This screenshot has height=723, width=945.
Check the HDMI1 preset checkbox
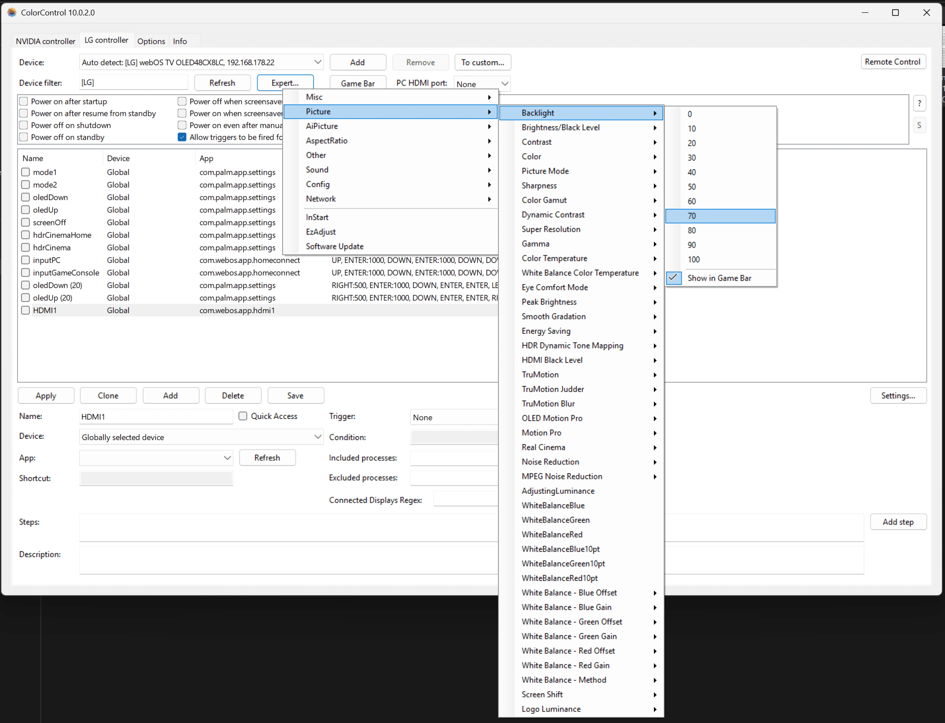tap(26, 310)
